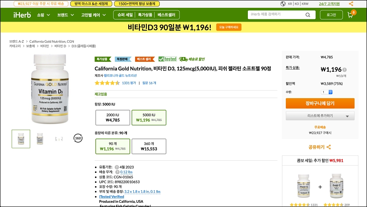Screen dimensions: 367x207
Task: Click the price info question mark icon
Action: [x=345, y=70]
